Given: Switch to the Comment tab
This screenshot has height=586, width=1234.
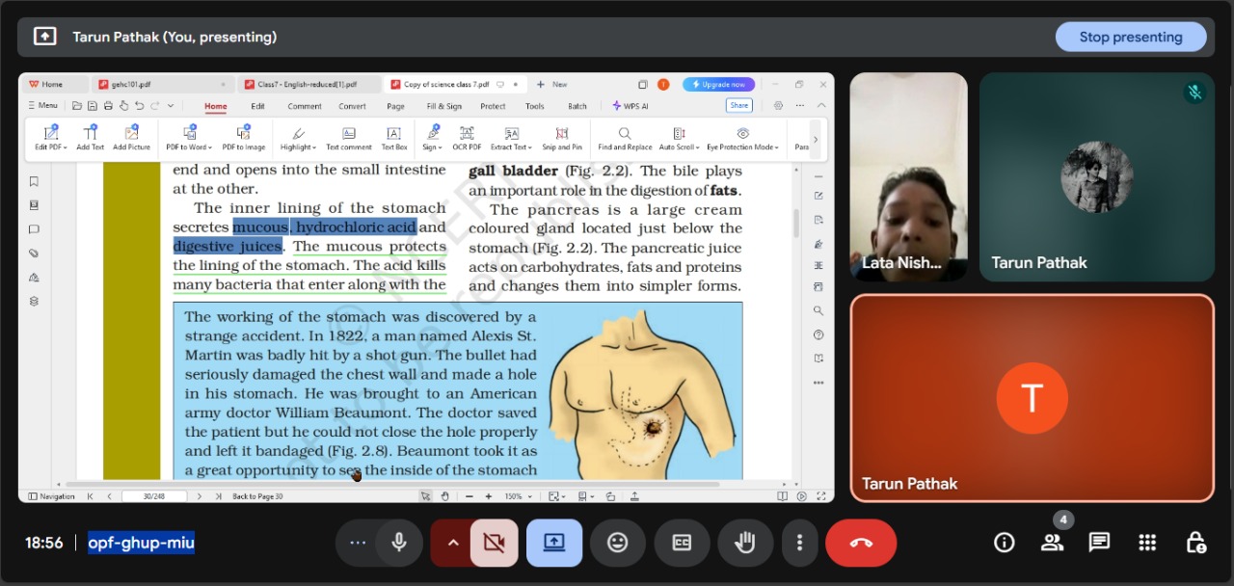Looking at the screenshot, I should pyautogui.click(x=305, y=106).
